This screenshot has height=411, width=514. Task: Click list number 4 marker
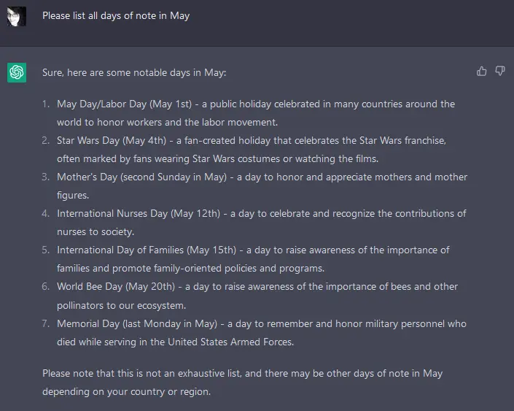point(46,213)
